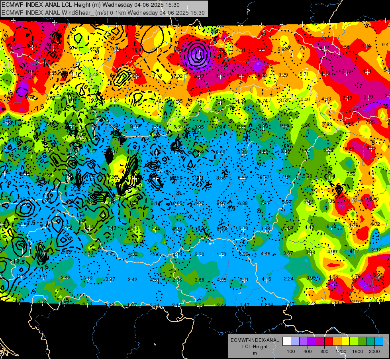Click the grid value 6.99
The image size is (390, 359).
243,254
